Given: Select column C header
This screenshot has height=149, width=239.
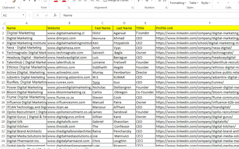Looking at the screenshot, I should pyautogui.click(x=102, y=23).
